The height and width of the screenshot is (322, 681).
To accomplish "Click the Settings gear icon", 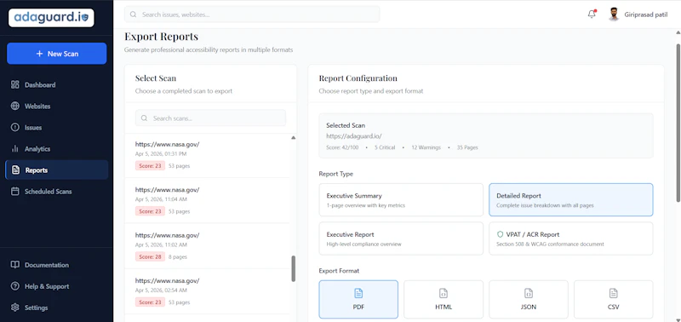I will tap(15, 308).
